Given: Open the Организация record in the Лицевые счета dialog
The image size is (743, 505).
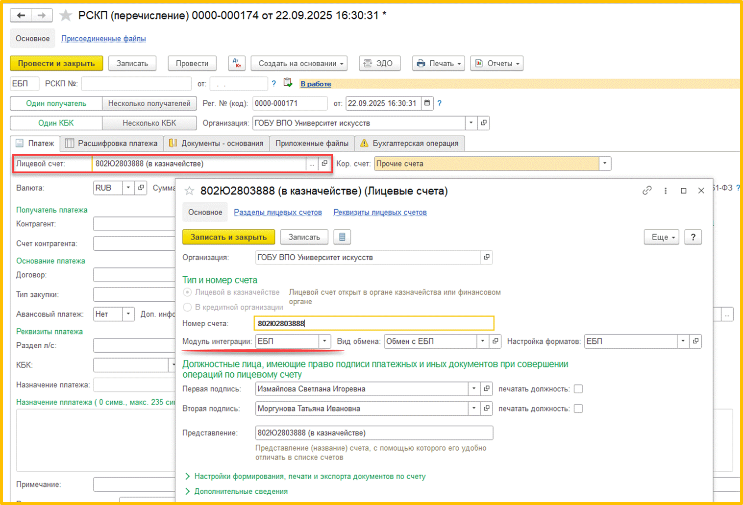Looking at the screenshot, I should pyautogui.click(x=487, y=257).
